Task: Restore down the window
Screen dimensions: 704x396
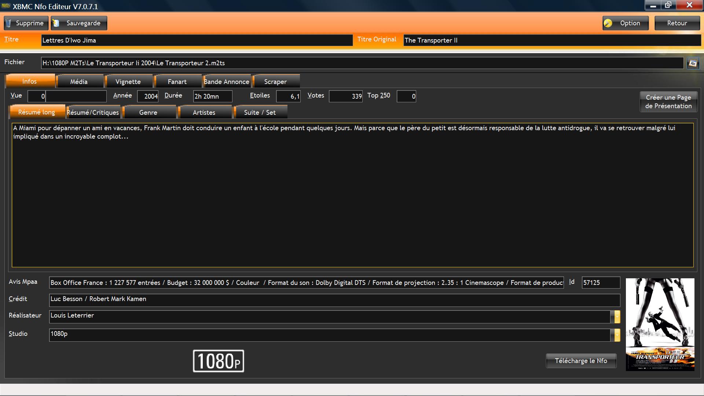Action: click(x=668, y=5)
